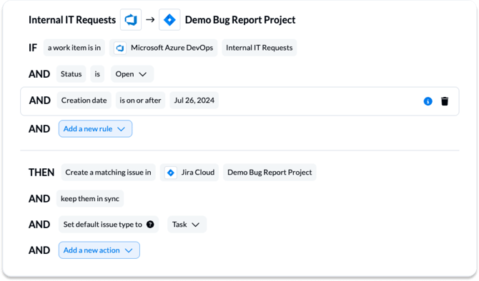Image resolution: width=479 pixels, height=281 pixels.
Task: Click the Internal IT Requests chip in IF row
Action: [259, 48]
